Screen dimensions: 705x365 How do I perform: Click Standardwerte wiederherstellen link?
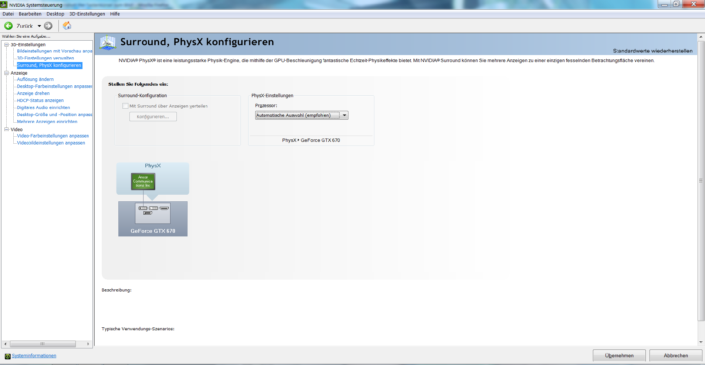point(653,51)
